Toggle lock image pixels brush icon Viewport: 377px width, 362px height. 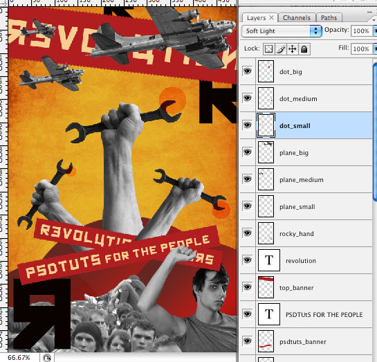pyautogui.click(x=281, y=49)
